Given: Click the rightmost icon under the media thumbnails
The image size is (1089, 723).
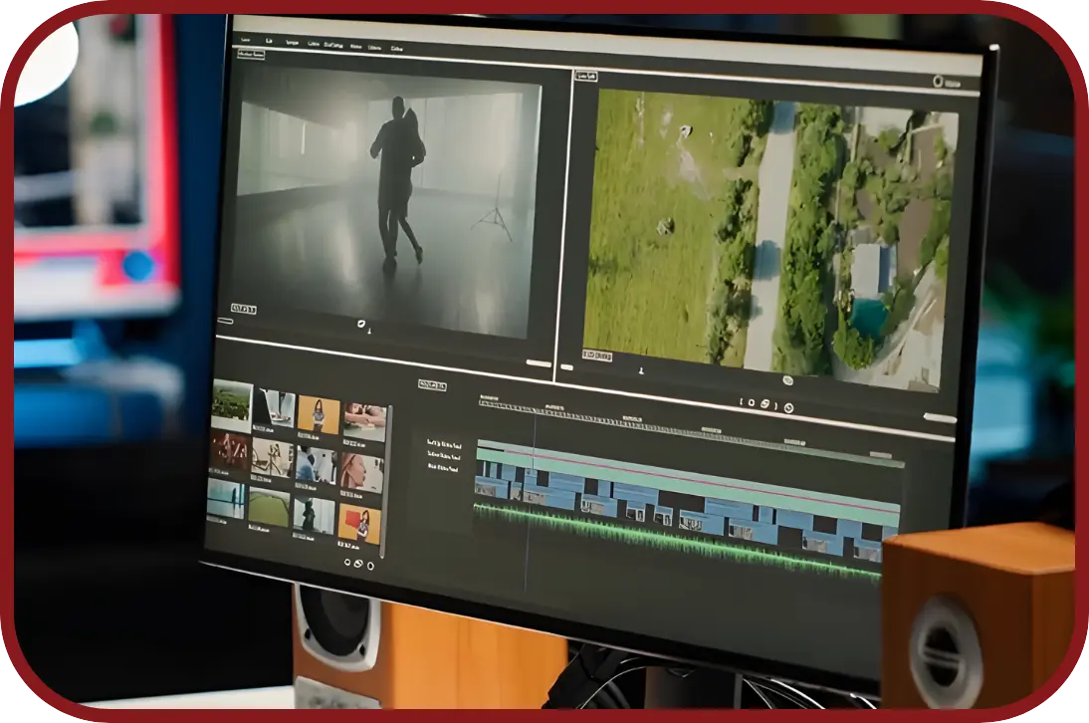Looking at the screenshot, I should pos(370,566).
